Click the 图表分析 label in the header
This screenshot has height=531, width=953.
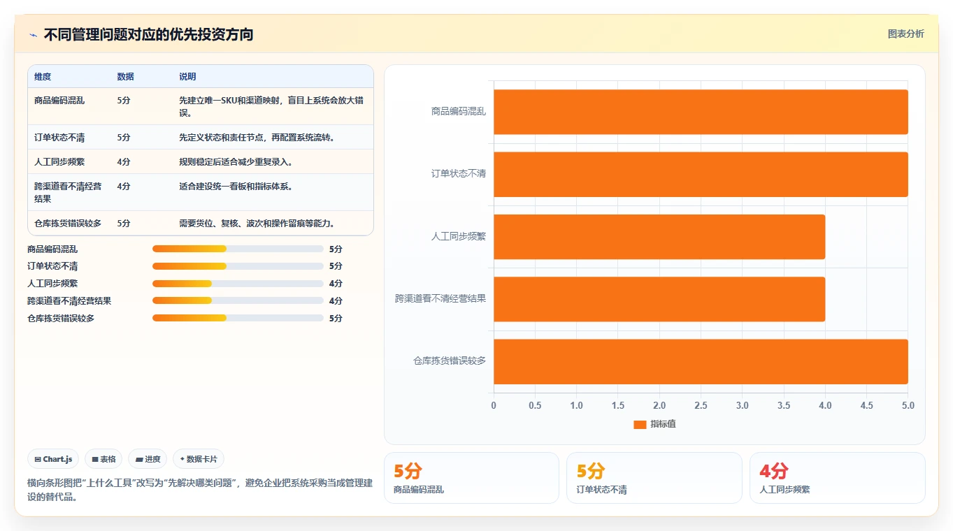coord(905,34)
